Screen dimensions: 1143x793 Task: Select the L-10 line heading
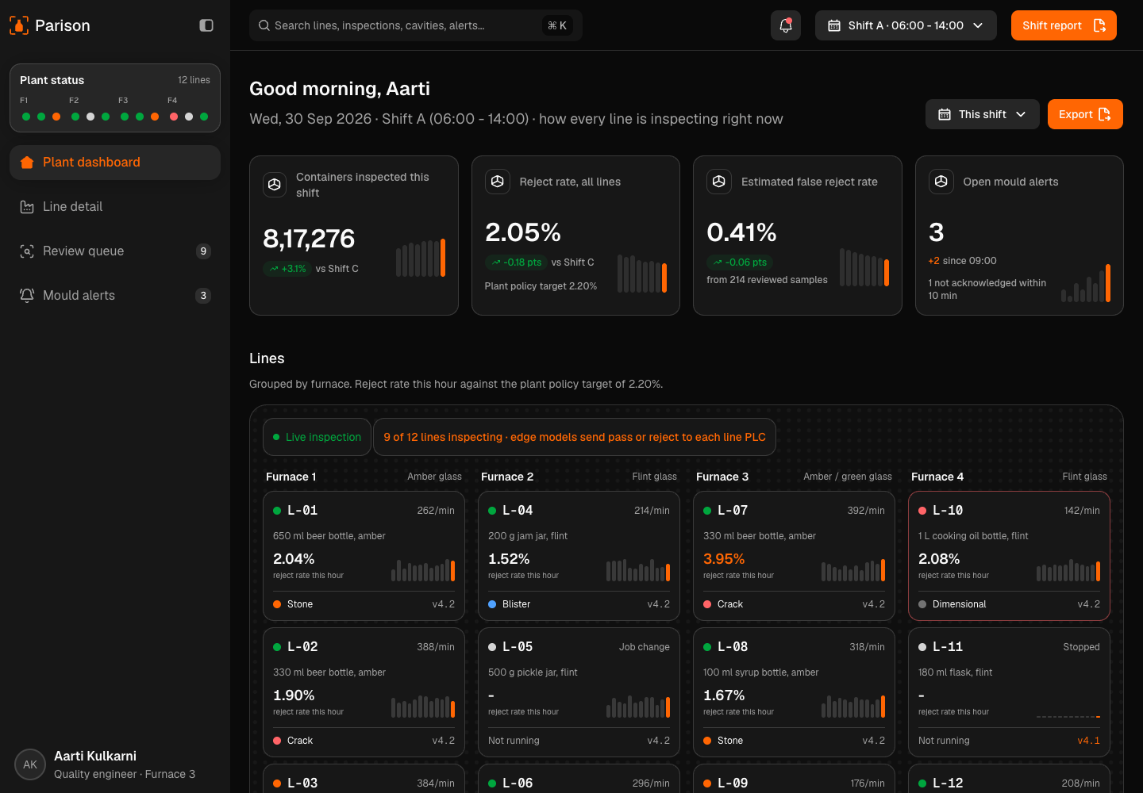948,511
